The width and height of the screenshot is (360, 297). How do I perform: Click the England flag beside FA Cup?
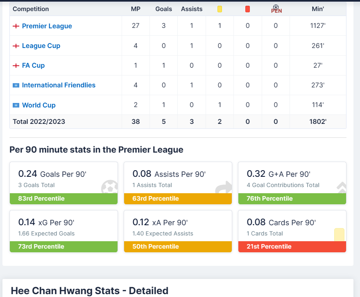click(16, 66)
